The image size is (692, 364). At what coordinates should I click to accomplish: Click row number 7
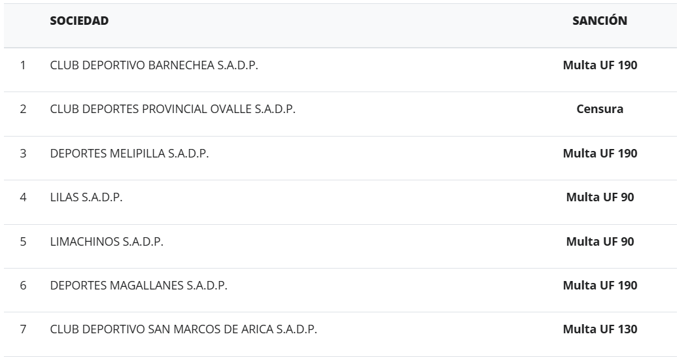point(23,329)
